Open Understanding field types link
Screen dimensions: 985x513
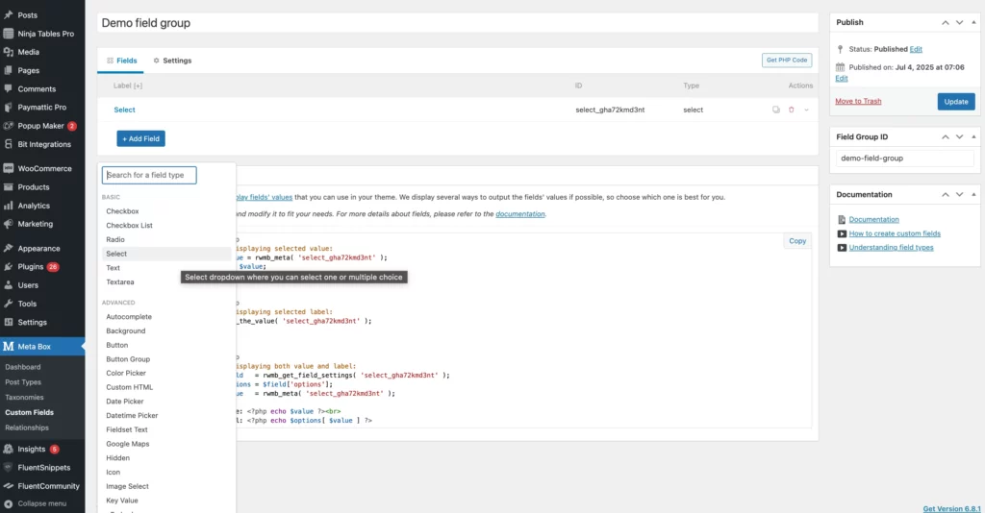pos(891,248)
